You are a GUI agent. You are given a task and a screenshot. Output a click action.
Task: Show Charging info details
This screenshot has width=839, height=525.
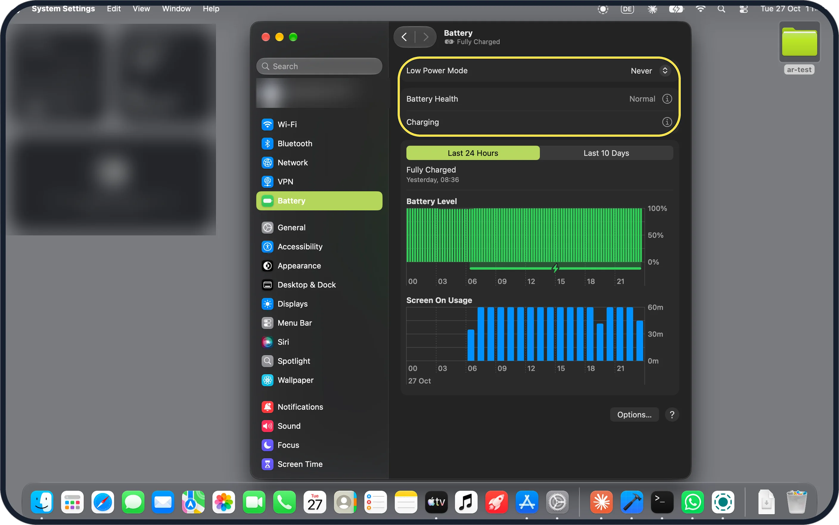pyautogui.click(x=667, y=122)
